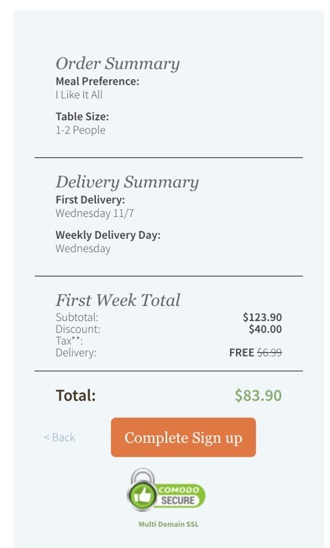330x548 pixels.
Task: Click the green thumbs-up icon in the badge
Action: (x=143, y=496)
